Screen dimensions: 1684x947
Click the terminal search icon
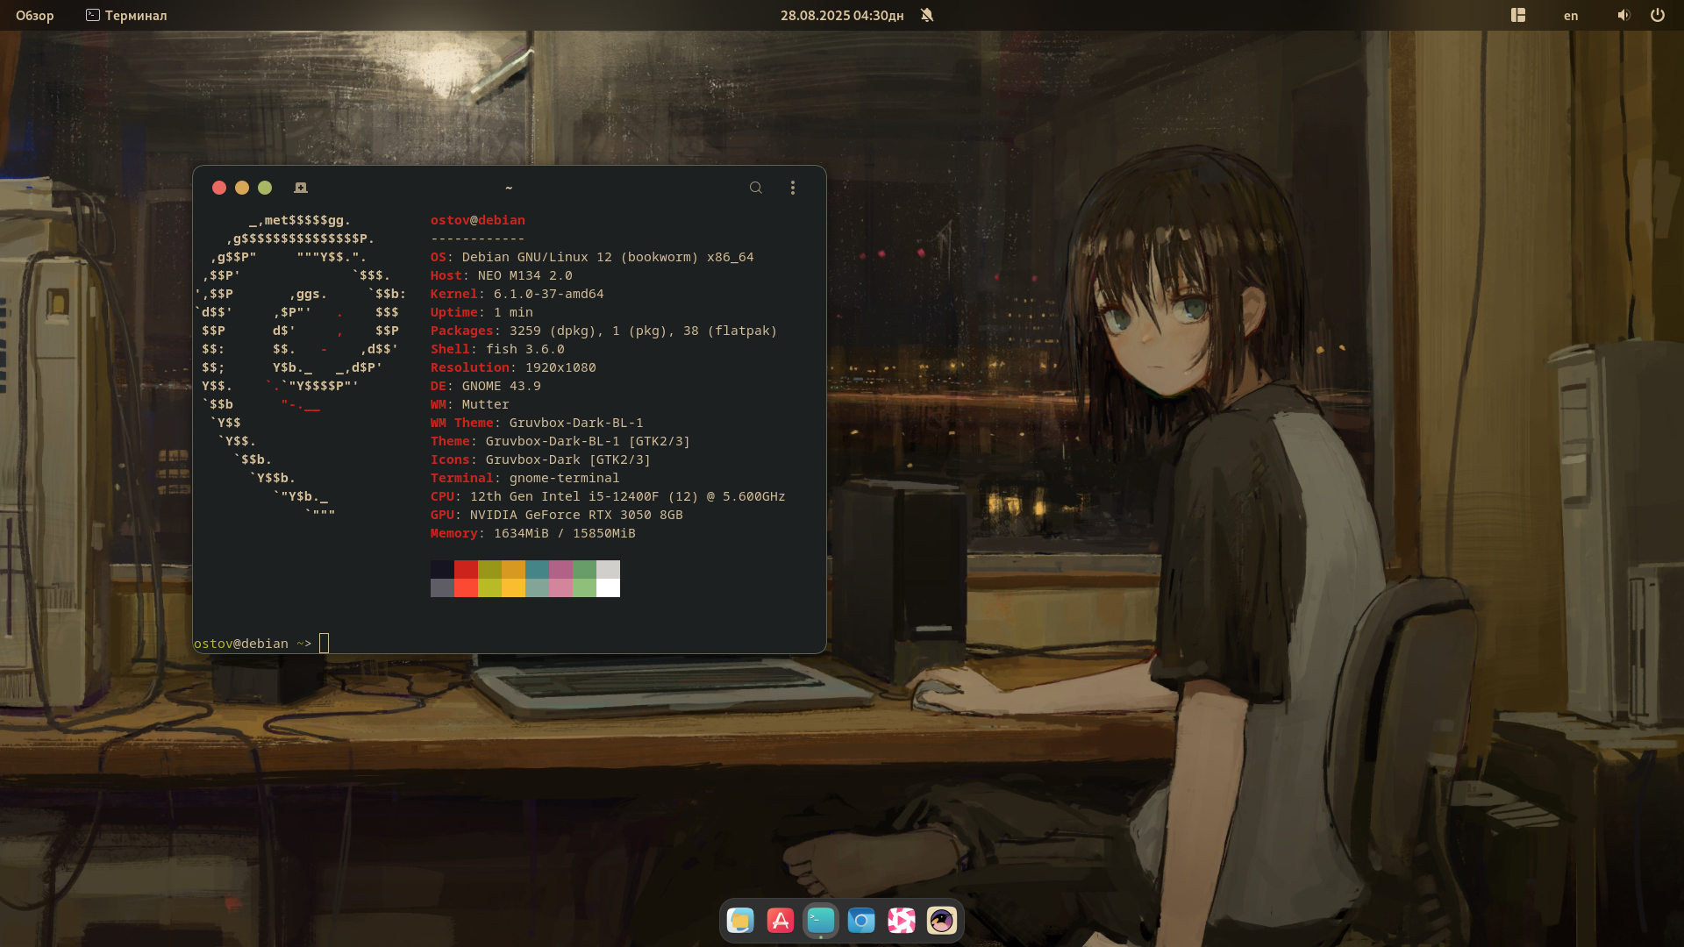pyautogui.click(x=755, y=188)
